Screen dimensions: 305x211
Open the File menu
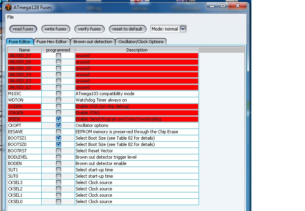point(10,17)
